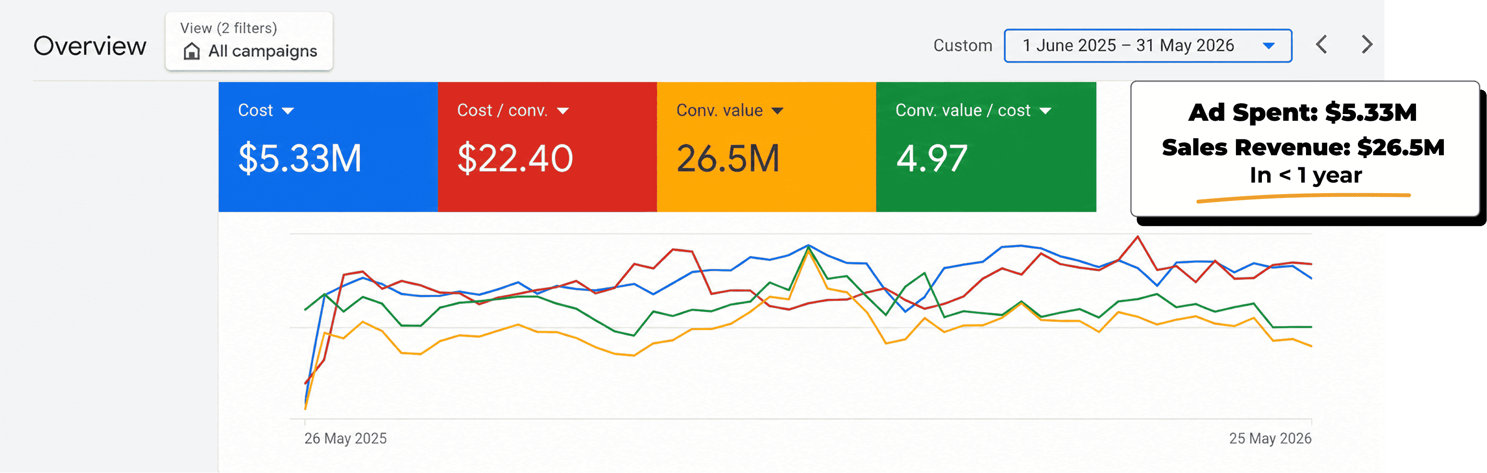1487x473 pixels.
Task: Click the home icon beside All campaigns
Action: (191, 51)
